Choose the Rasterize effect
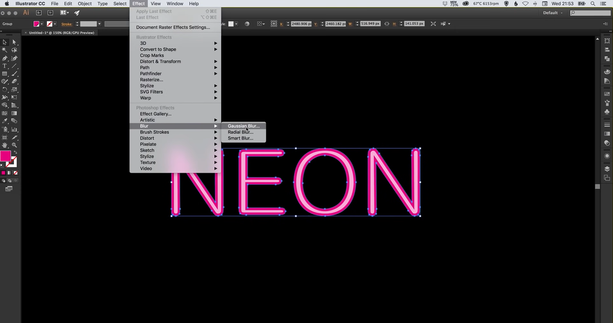Image resolution: width=613 pixels, height=323 pixels. click(x=175, y=80)
